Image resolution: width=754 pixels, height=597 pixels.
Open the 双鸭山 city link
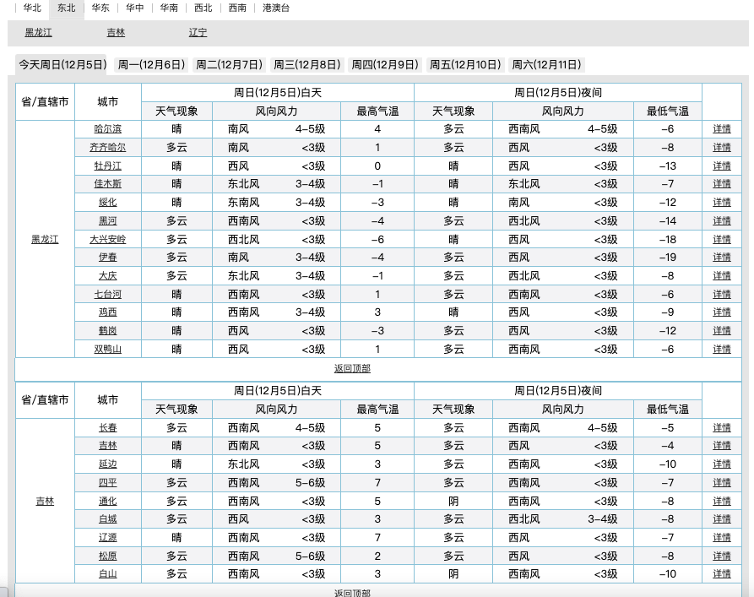tap(108, 350)
